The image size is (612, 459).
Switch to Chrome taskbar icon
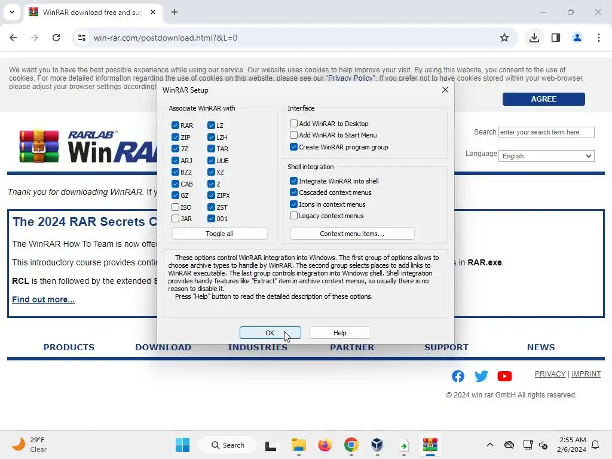pyautogui.click(x=351, y=445)
